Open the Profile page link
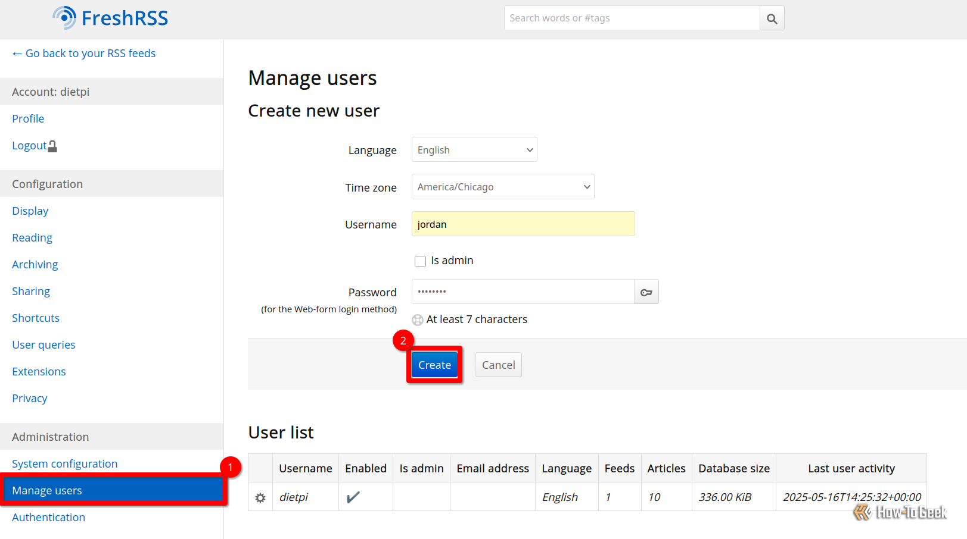The width and height of the screenshot is (967, 539). 28,119
